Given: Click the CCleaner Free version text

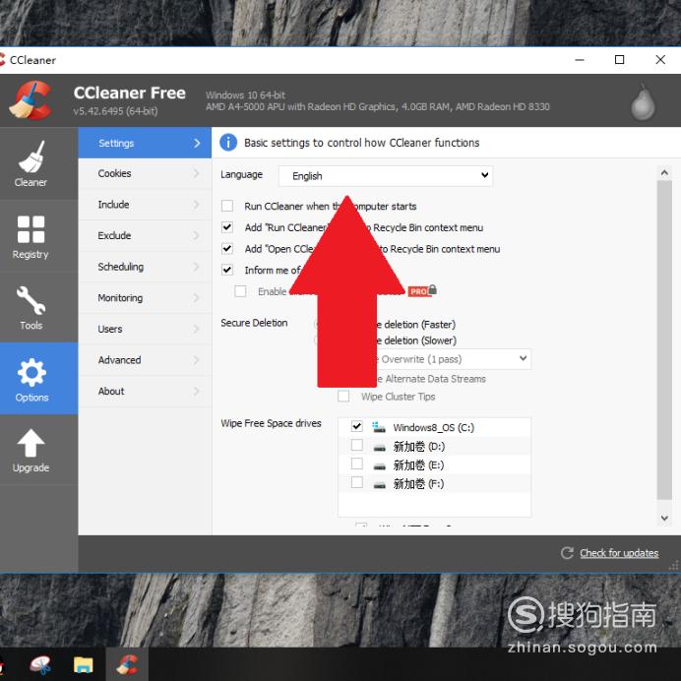Looking at the screenshot, I should (x=115, y=111).
